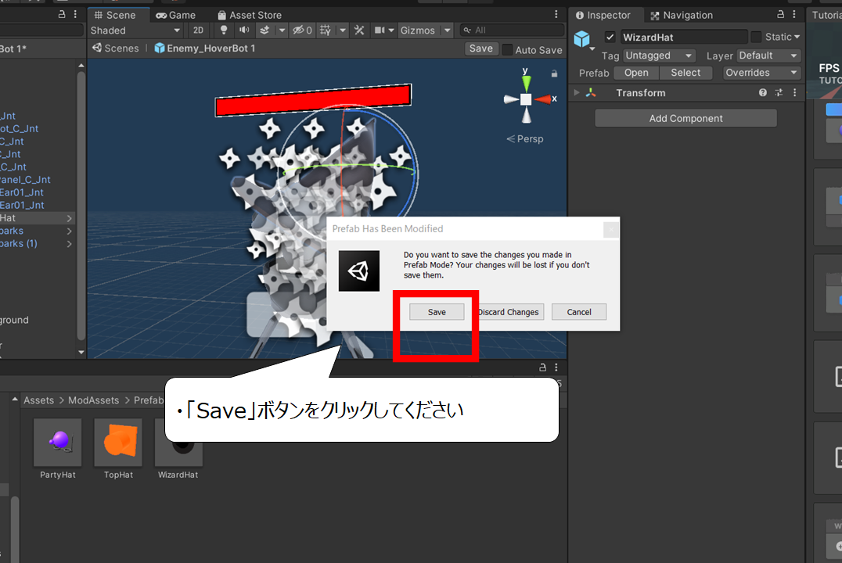Viewport: 842px width, 563px height.
Task: Toggle scene effects (skybox/fog) icon
Action: pyautogui.click(x=264, y=30)
